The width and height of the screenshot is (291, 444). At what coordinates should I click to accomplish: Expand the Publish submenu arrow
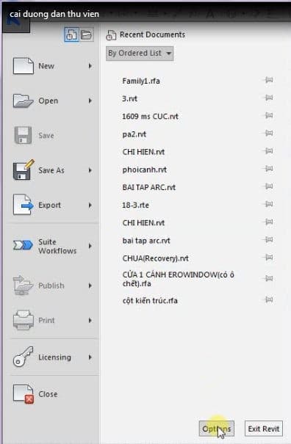pyautogui.click(x=90, y=285)
